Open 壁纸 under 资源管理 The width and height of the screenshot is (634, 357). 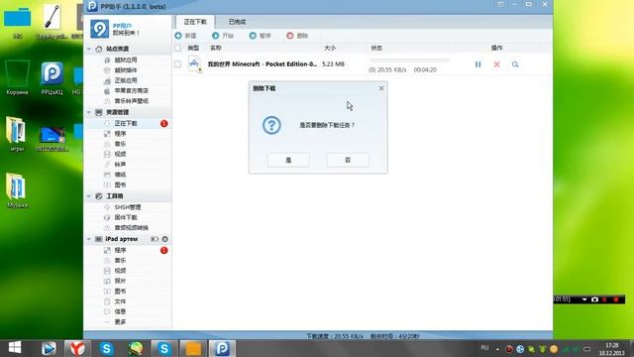click(x=120, y=175)
